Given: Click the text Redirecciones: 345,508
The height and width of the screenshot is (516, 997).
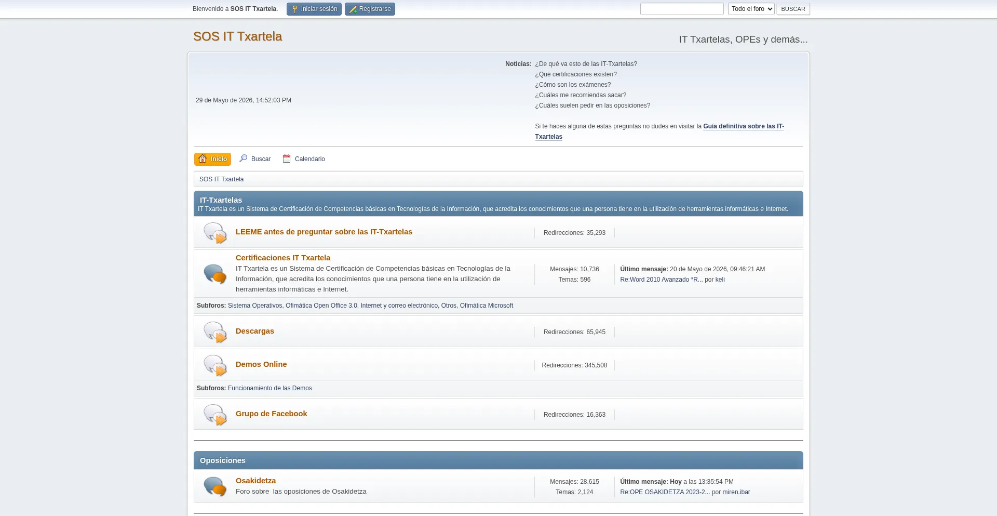Looking at the screenshot, I should (x=574, y=365).
